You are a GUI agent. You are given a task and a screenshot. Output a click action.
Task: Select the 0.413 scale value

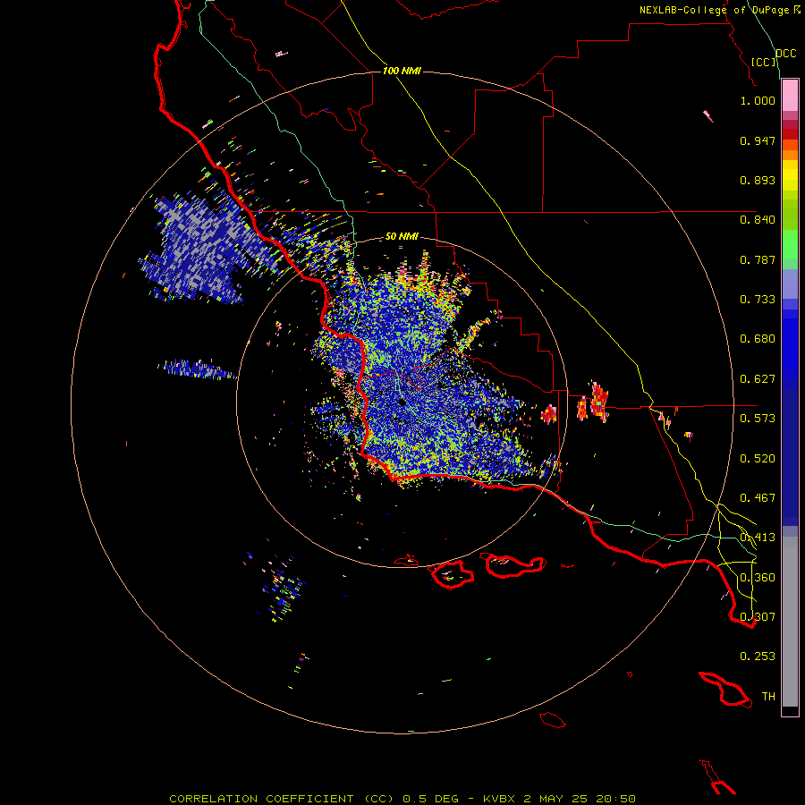tap(758, 538)
